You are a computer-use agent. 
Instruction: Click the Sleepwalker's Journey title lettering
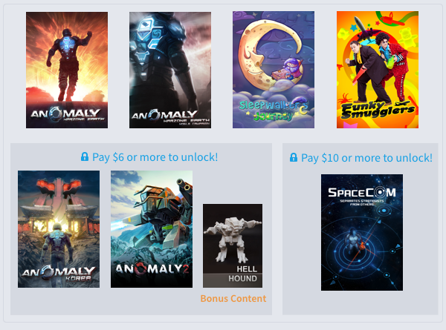(x=274, y=110)
